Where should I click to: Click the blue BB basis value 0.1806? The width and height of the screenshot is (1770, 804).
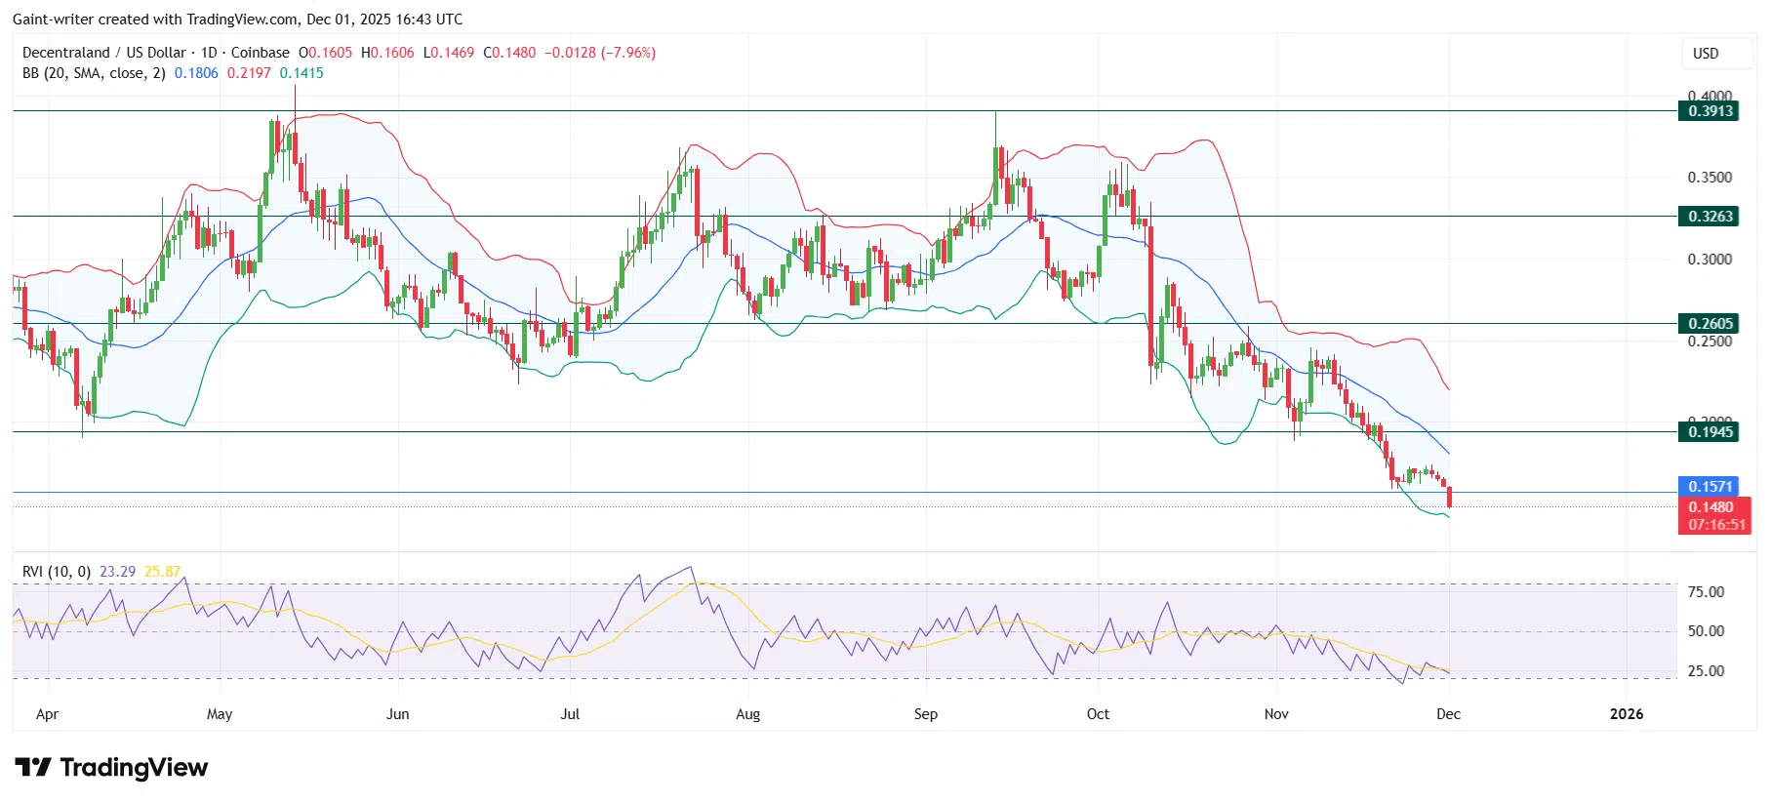196,73
